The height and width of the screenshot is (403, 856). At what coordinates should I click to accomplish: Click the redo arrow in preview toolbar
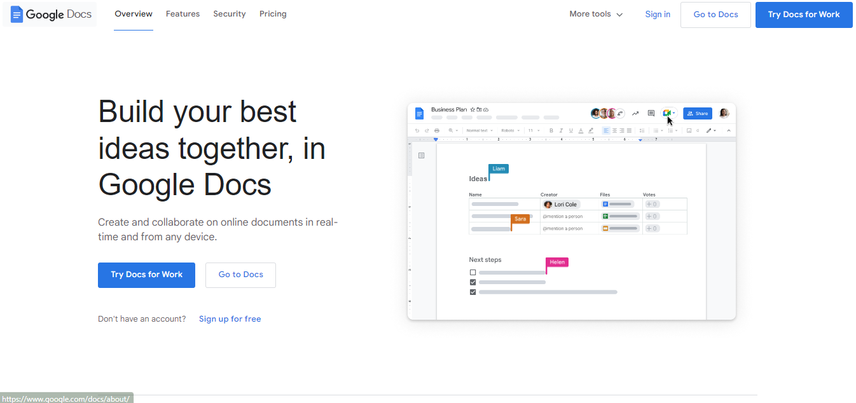427,130
